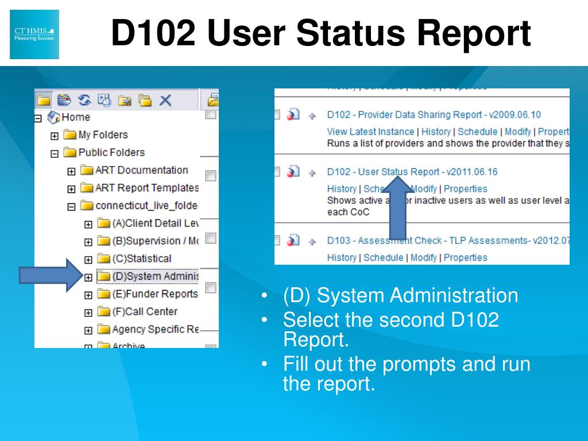This screenshot has width=588, height=441.
Task: Select the ART Report Templates folder label
Action: point(146,188)
